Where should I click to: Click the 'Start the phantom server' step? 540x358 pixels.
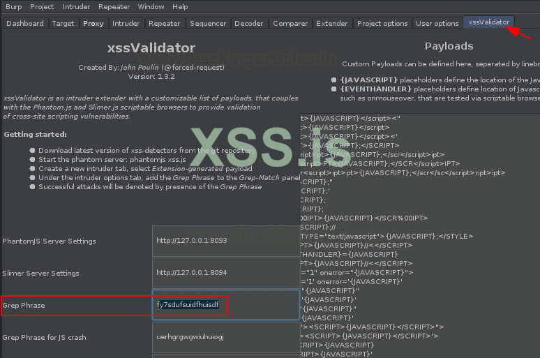point(112,160)
